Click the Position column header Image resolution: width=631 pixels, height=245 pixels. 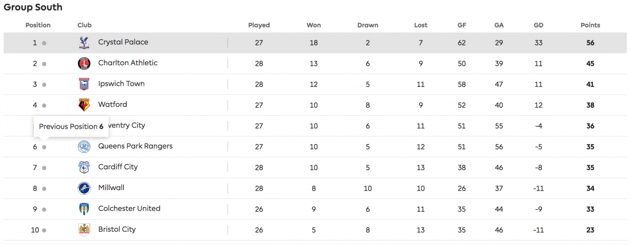click(38, 25)
